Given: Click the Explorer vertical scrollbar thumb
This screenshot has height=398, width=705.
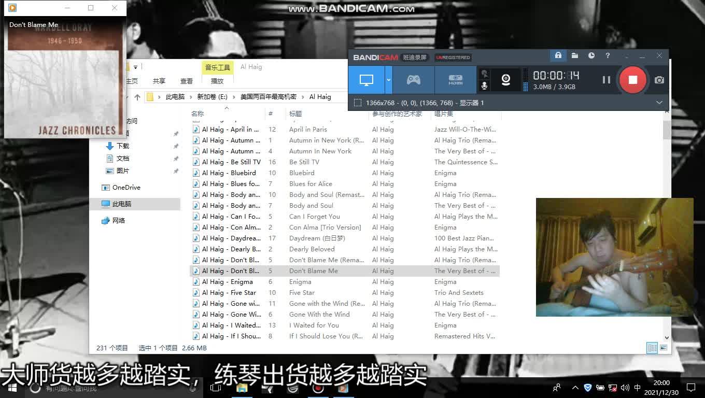Looking at the screenshot, I should 667,131.
